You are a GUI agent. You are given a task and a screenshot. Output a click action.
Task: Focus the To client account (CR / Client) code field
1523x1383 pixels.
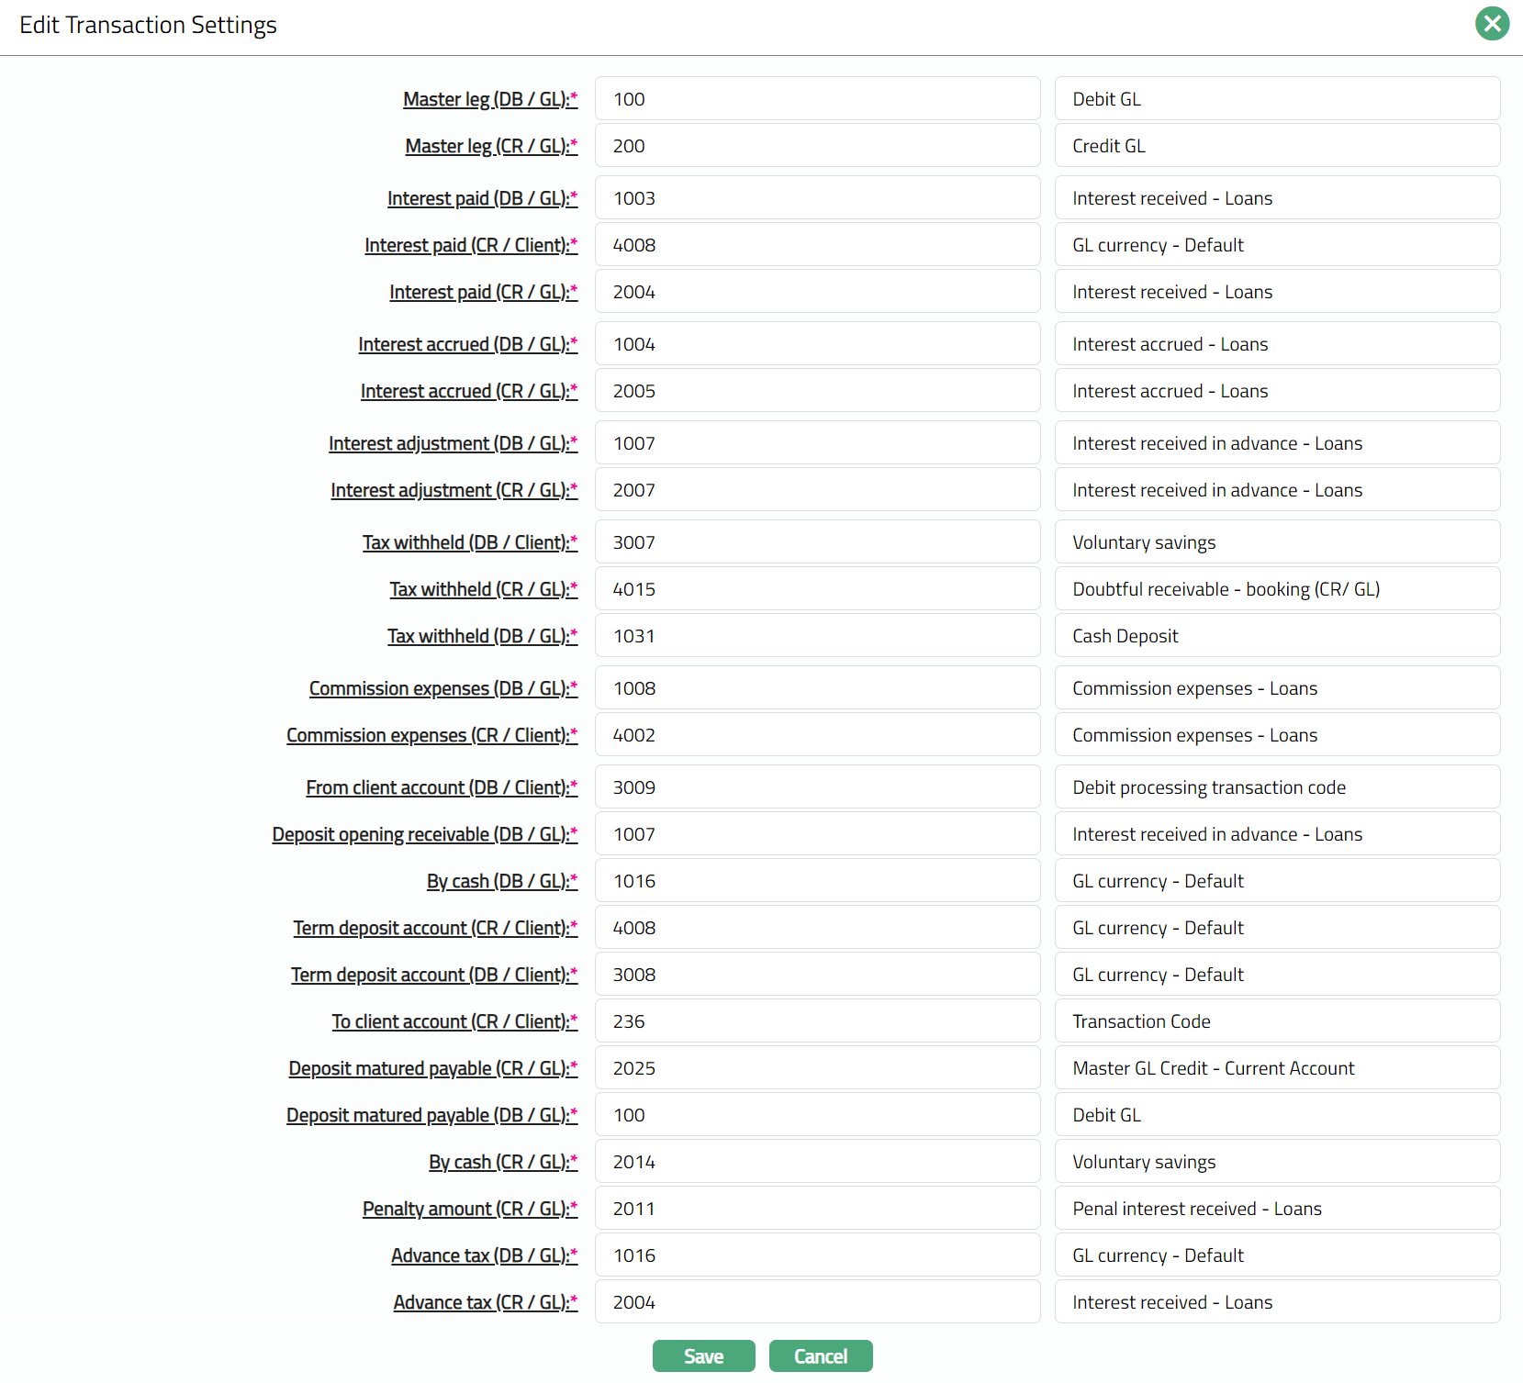[817, 1021]
